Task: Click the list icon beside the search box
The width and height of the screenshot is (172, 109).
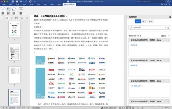Action: 168,27
